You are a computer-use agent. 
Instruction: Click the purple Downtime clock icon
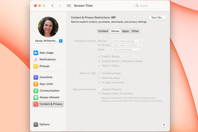coord(36,77)
